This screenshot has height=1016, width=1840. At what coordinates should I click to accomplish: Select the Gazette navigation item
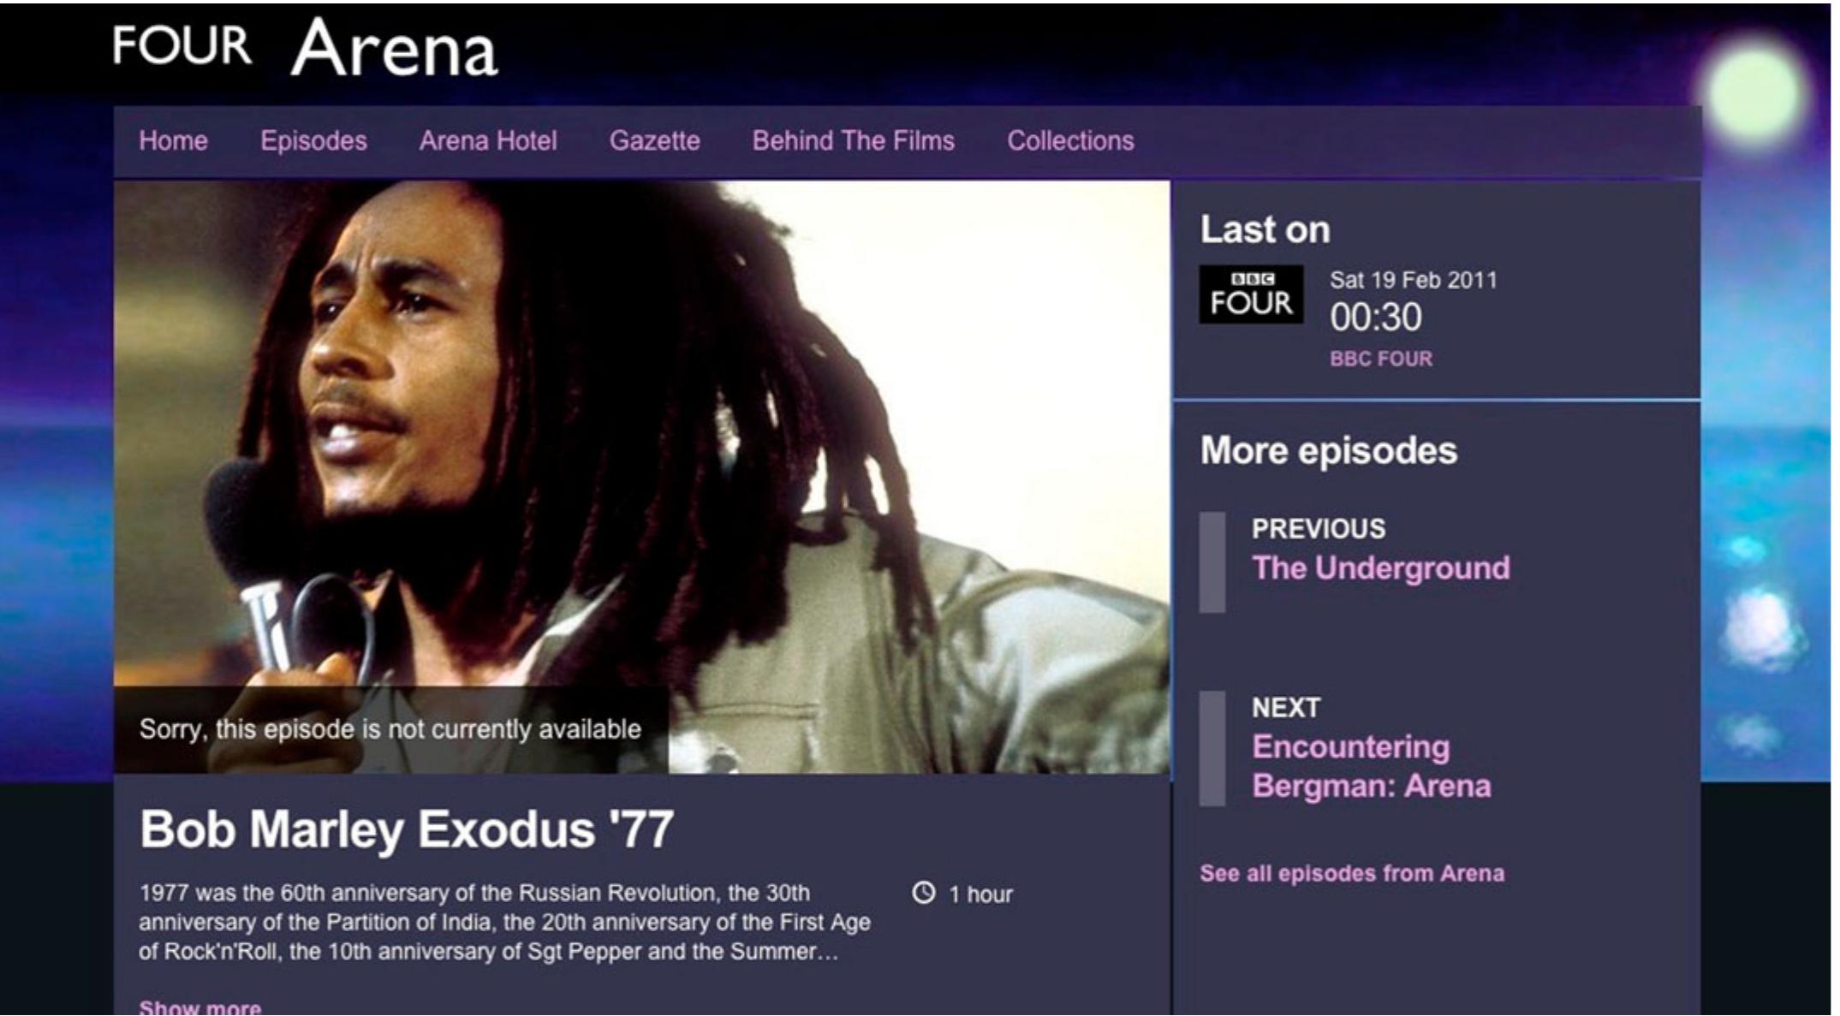[x=654, y=140]
